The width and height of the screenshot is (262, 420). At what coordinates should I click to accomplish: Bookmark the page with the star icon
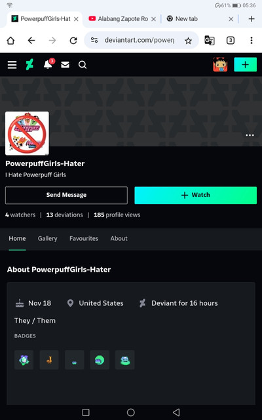(188, 41)
